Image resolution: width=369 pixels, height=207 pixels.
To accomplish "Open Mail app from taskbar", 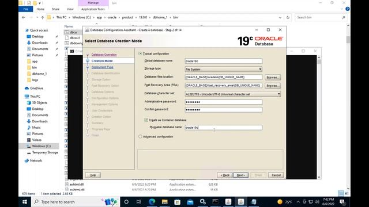I will pos(190,202).
